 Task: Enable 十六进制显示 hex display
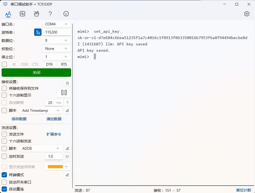(x=4, y=95)
